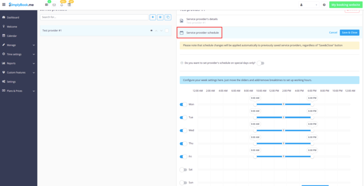Open Calendar from the sidebar

[14, 36]
